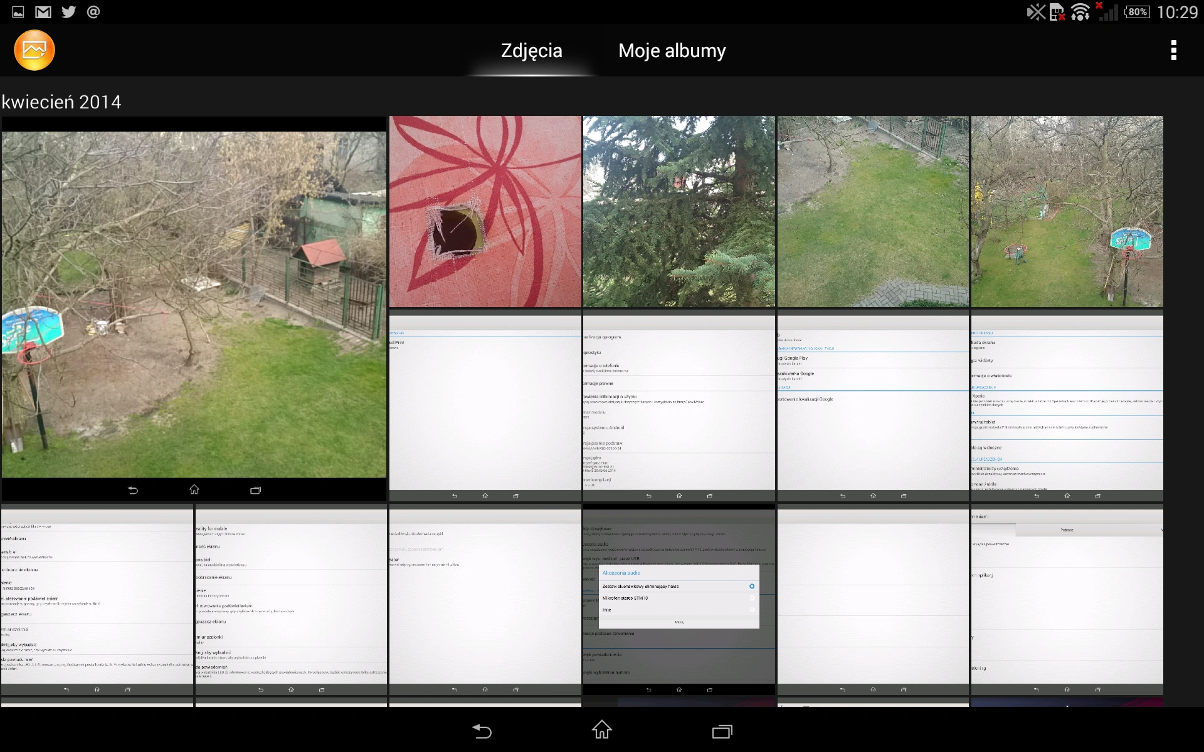Open the Akcesoria audio dialog screenshot

679,599
